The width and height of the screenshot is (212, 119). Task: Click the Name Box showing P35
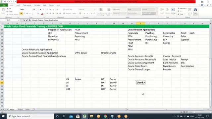9,20
